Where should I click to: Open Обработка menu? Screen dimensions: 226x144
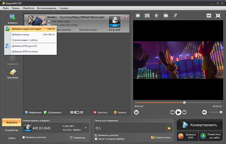28,8
